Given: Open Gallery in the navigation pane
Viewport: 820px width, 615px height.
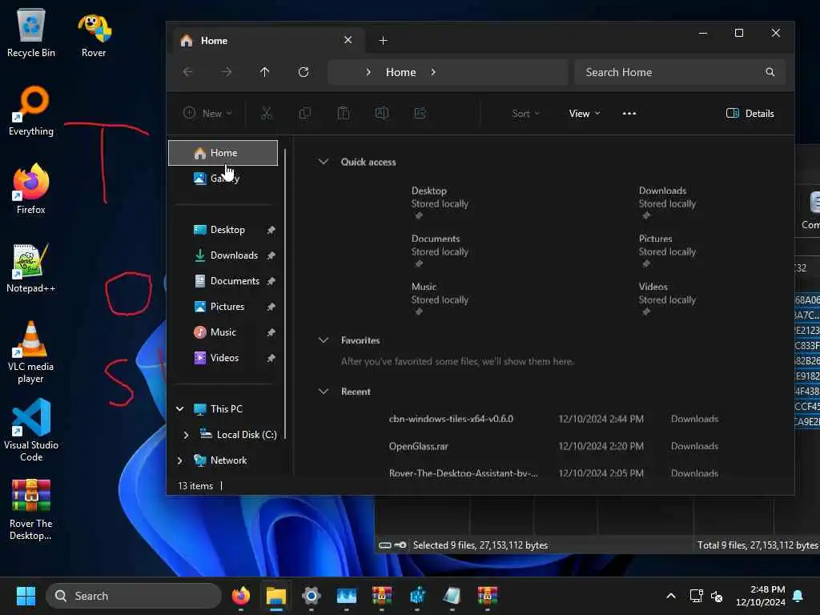Looking at the screenshot, I should click(x=223, y=179).
